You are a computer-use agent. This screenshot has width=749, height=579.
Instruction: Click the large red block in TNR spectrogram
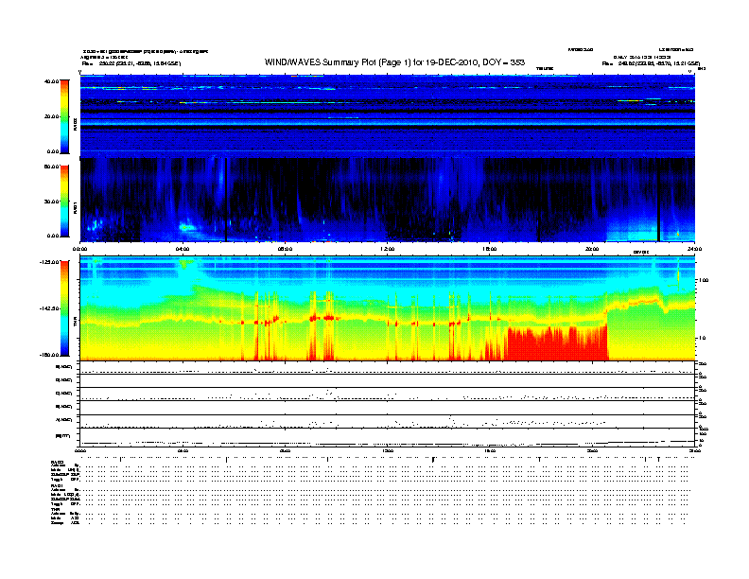coord(557,343)
